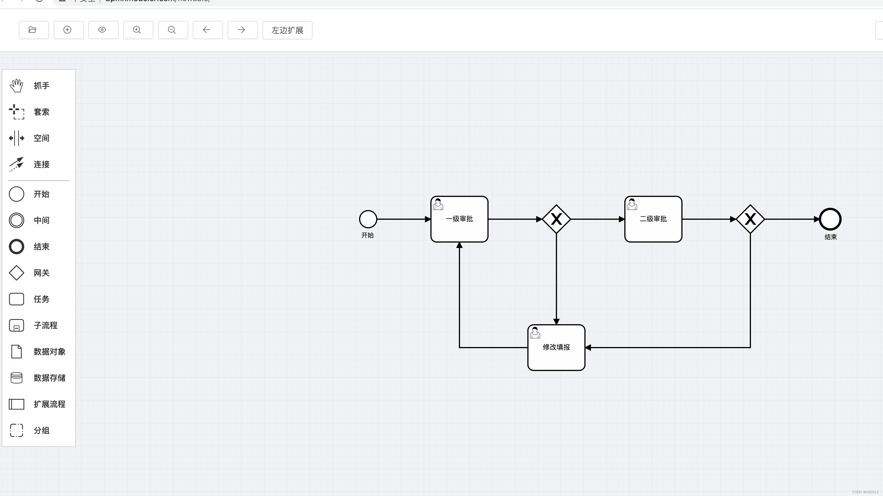Select the 一级审批 user task node
The width and height of the screenshot is (883, 496).
[x=459, y=219]
